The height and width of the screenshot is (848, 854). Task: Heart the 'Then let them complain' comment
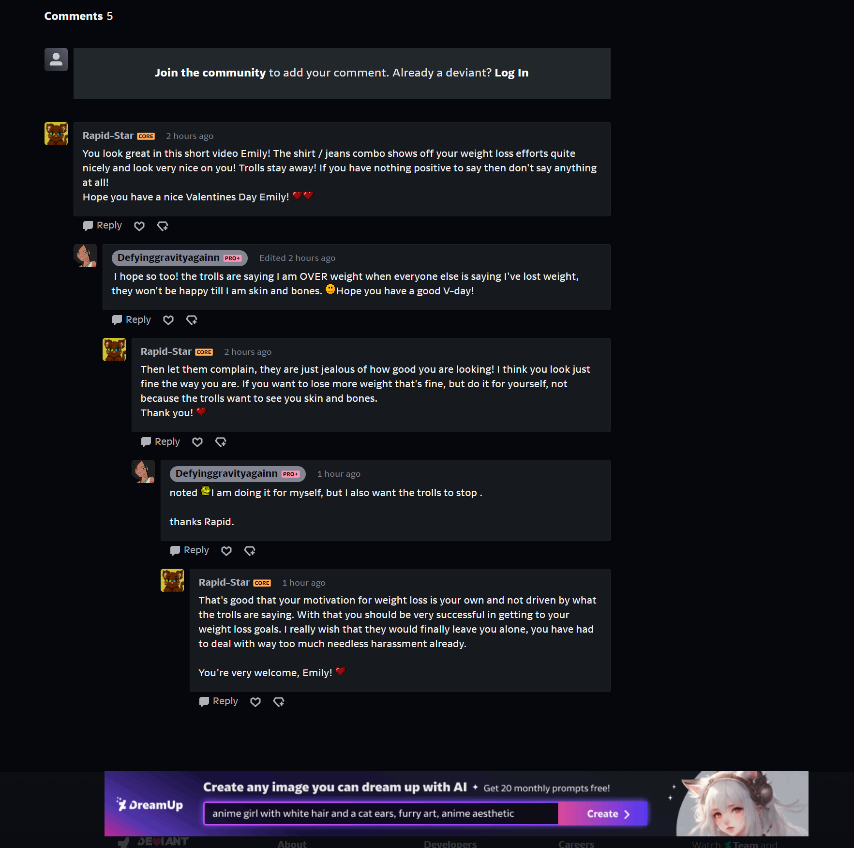(197, 442)
